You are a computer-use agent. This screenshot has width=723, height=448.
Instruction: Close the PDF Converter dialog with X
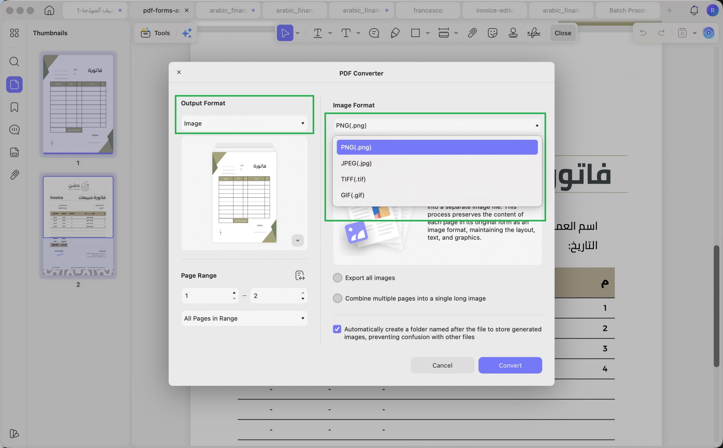click(x=179, y=72)
